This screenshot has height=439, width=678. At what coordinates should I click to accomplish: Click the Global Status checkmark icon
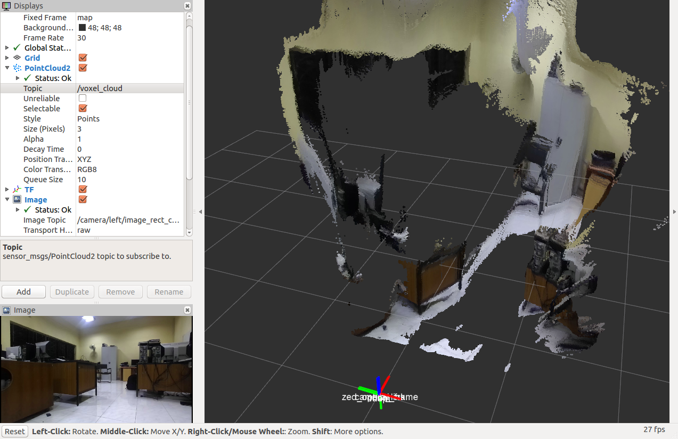pyautogui.click(x=17, y=48)
